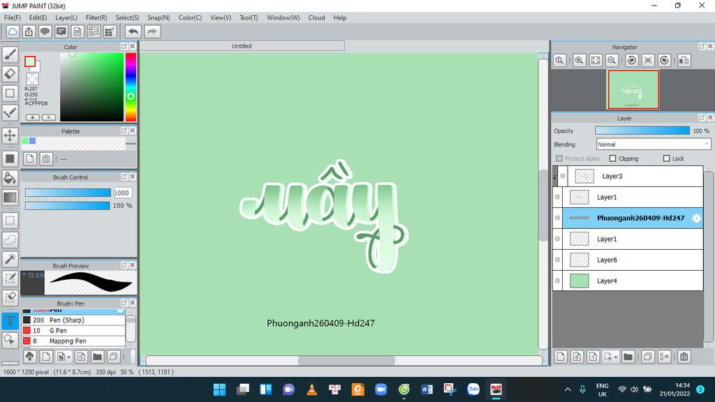Adjust brush size slider in Brush Control
The width and height of the screenshot is (715, 402).
coord(68,193)
